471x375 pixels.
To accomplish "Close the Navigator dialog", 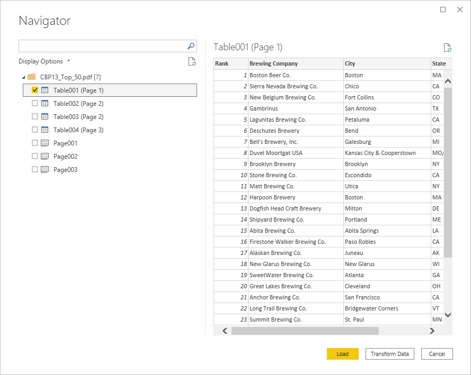I will coord(459,10).
